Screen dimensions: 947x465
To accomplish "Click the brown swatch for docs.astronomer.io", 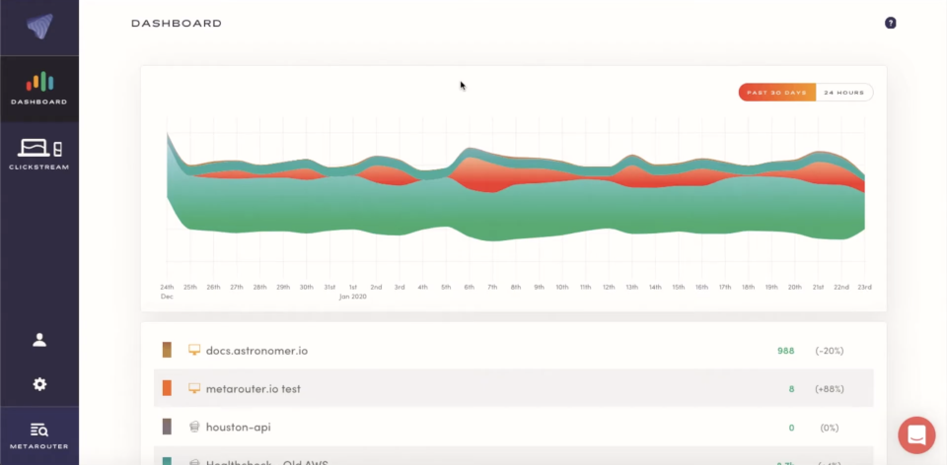I will click(168, 351).
